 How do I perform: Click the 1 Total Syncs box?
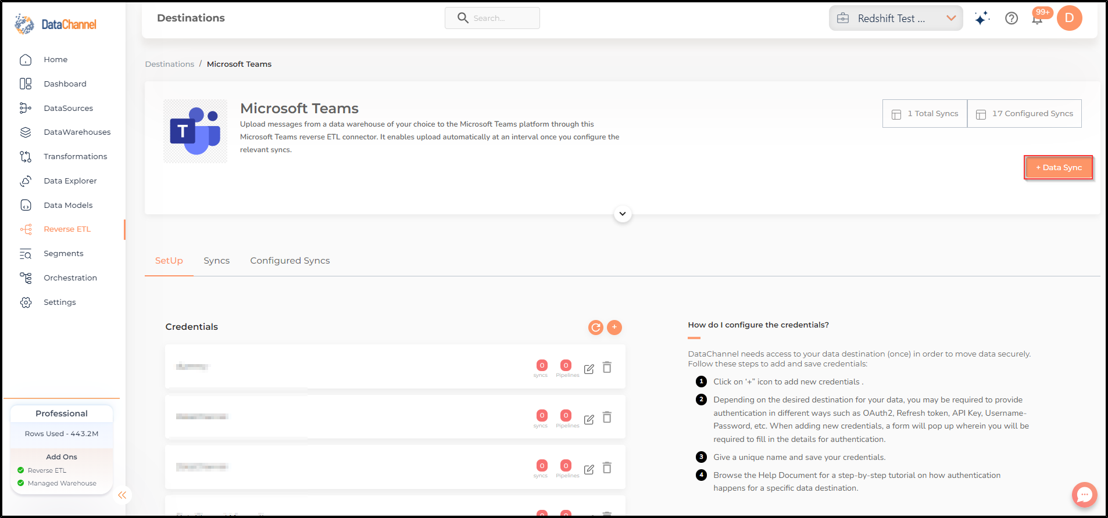pyautogui.click(x=925, y=113)
